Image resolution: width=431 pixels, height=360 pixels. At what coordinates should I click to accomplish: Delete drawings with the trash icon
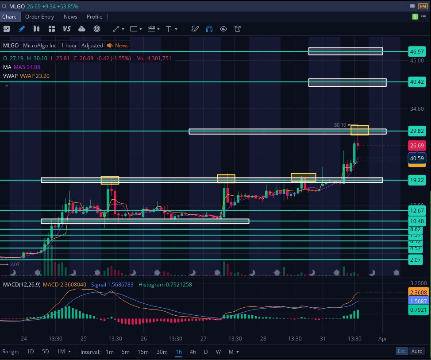[238, 29]
